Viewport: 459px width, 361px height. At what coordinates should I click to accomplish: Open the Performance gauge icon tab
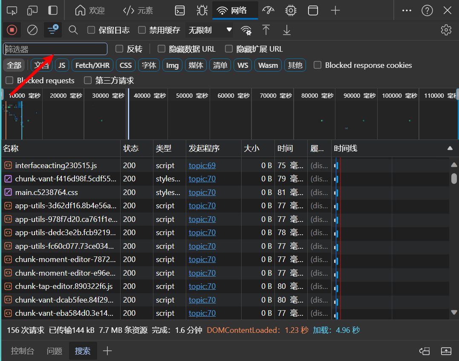click(268, 11)
